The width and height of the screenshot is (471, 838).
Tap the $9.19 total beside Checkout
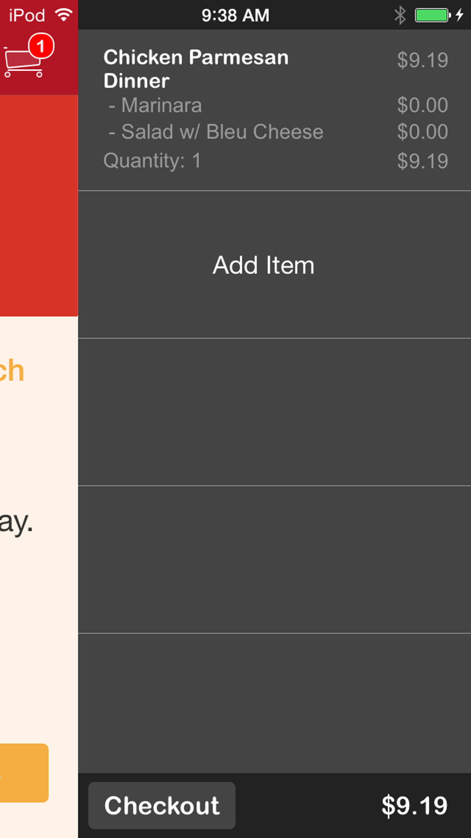[x=414, y=805]
